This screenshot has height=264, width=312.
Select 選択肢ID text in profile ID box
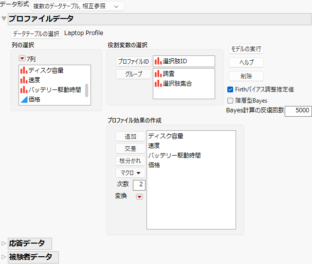[175, 61]
